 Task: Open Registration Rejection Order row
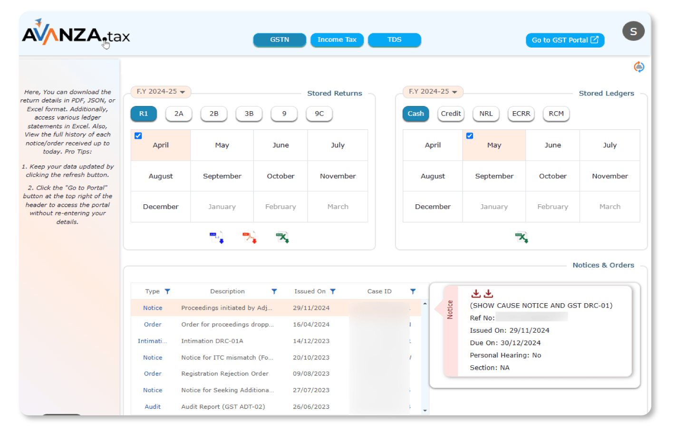[276, 374]
